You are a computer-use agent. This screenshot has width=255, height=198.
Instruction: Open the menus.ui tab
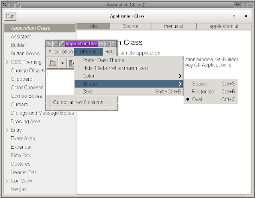(x=174, y=26)
